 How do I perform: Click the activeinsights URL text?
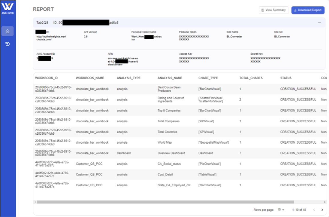pos(51,38)
